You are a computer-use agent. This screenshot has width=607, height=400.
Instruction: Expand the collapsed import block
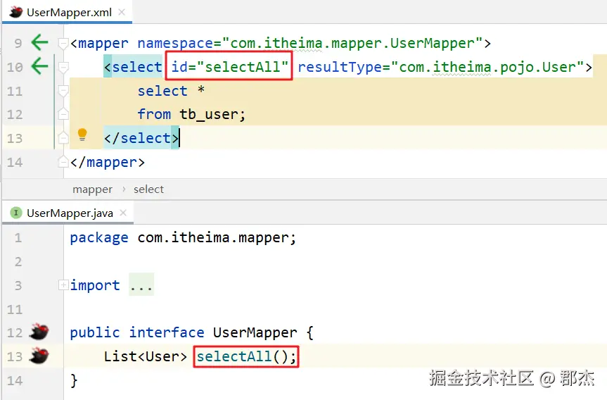pyautogui.click(x=63, y=285)
